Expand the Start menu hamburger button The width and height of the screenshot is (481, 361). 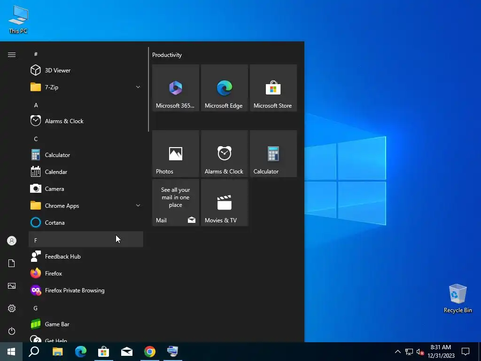12,55
